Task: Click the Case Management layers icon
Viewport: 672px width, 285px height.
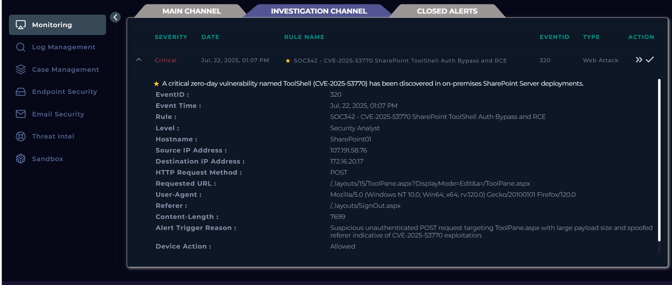Action: click(x=21, y=69)
